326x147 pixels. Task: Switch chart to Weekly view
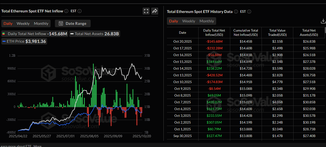[x=23, y=23]
